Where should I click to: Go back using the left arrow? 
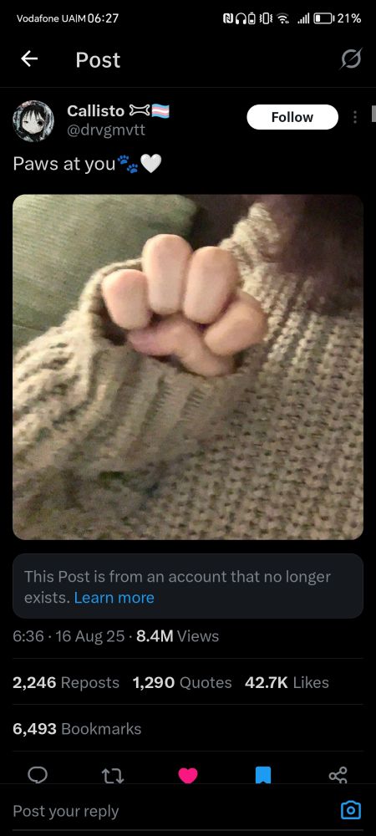[29, 59]
